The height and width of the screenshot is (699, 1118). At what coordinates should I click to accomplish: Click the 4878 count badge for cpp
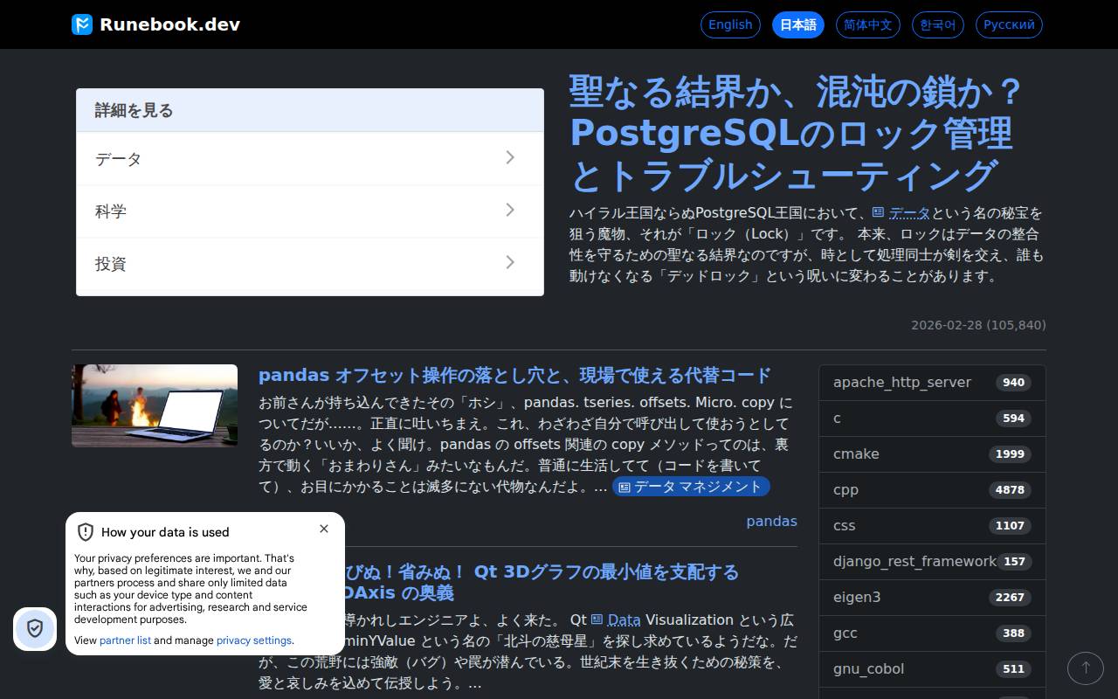coord(1010,490)
